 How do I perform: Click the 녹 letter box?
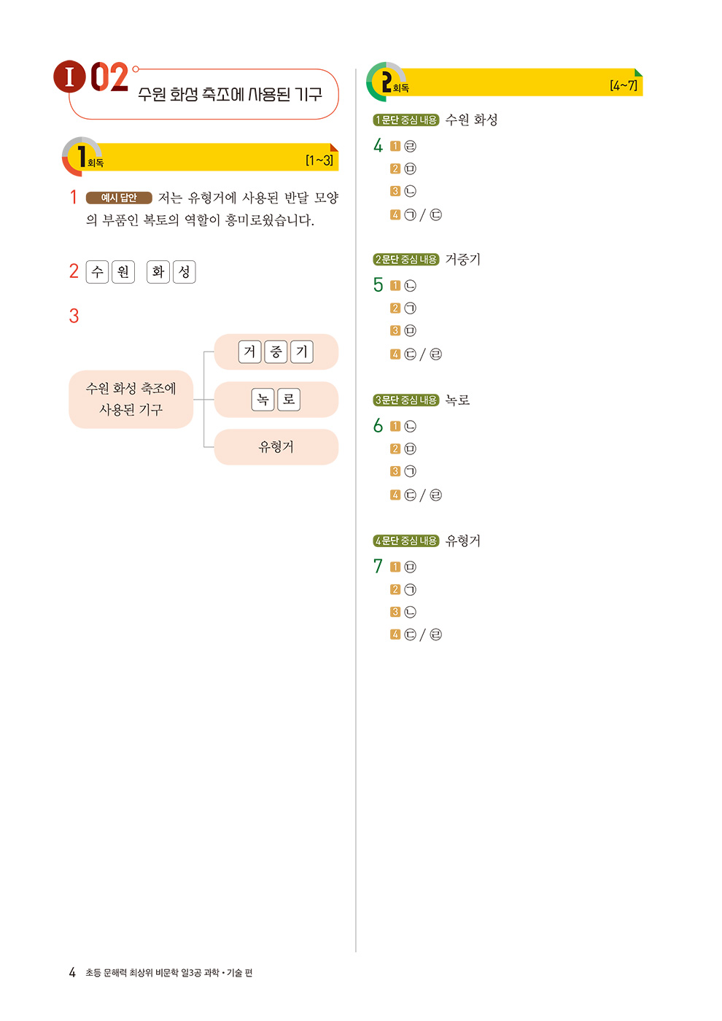pyautogui.click(x=263, y=400)
